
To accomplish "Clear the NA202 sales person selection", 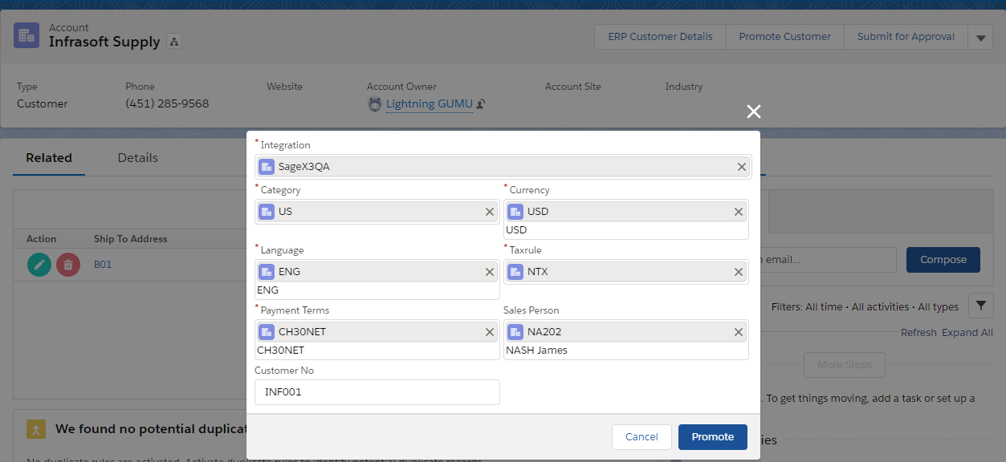I will (739, 332).
